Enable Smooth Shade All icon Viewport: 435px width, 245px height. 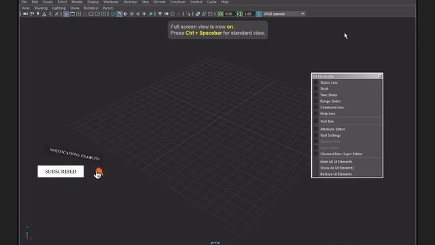120,14
